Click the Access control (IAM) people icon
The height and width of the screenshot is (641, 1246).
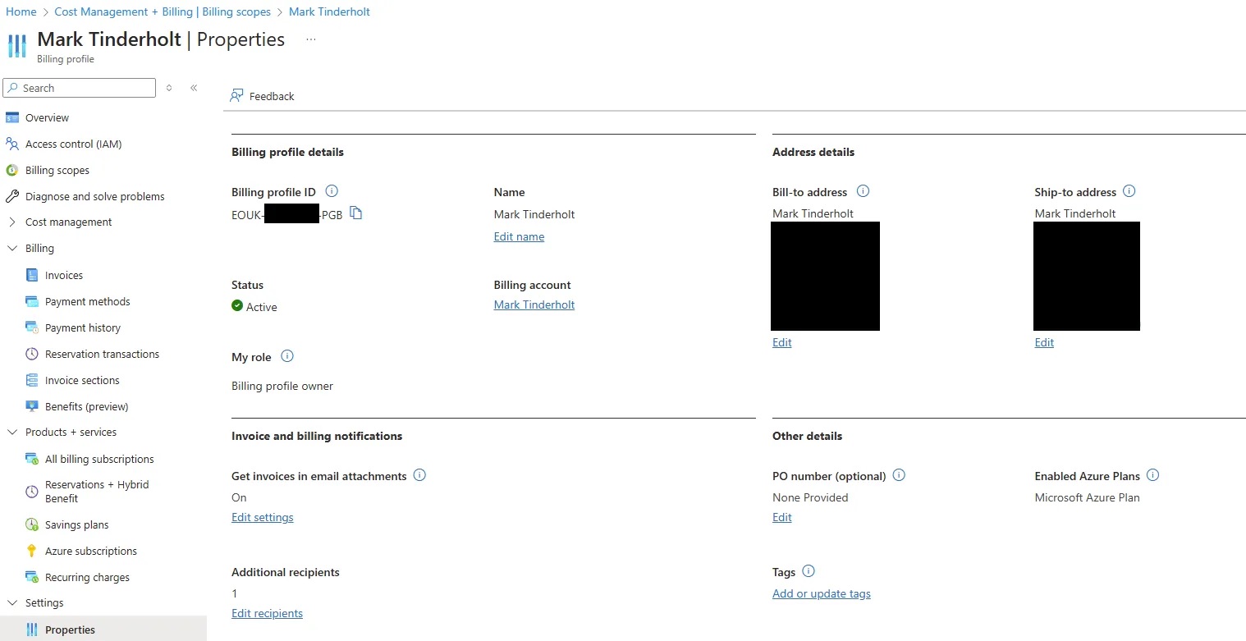pyautogui.click(x=11, y=144)
